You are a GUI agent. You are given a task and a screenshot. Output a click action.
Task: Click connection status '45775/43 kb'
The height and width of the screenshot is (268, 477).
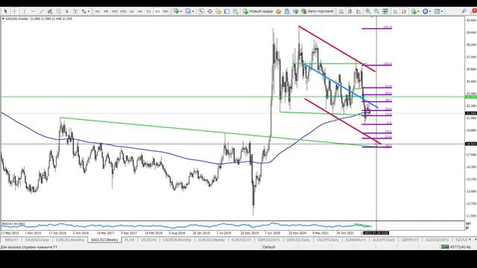pos(456,247)
